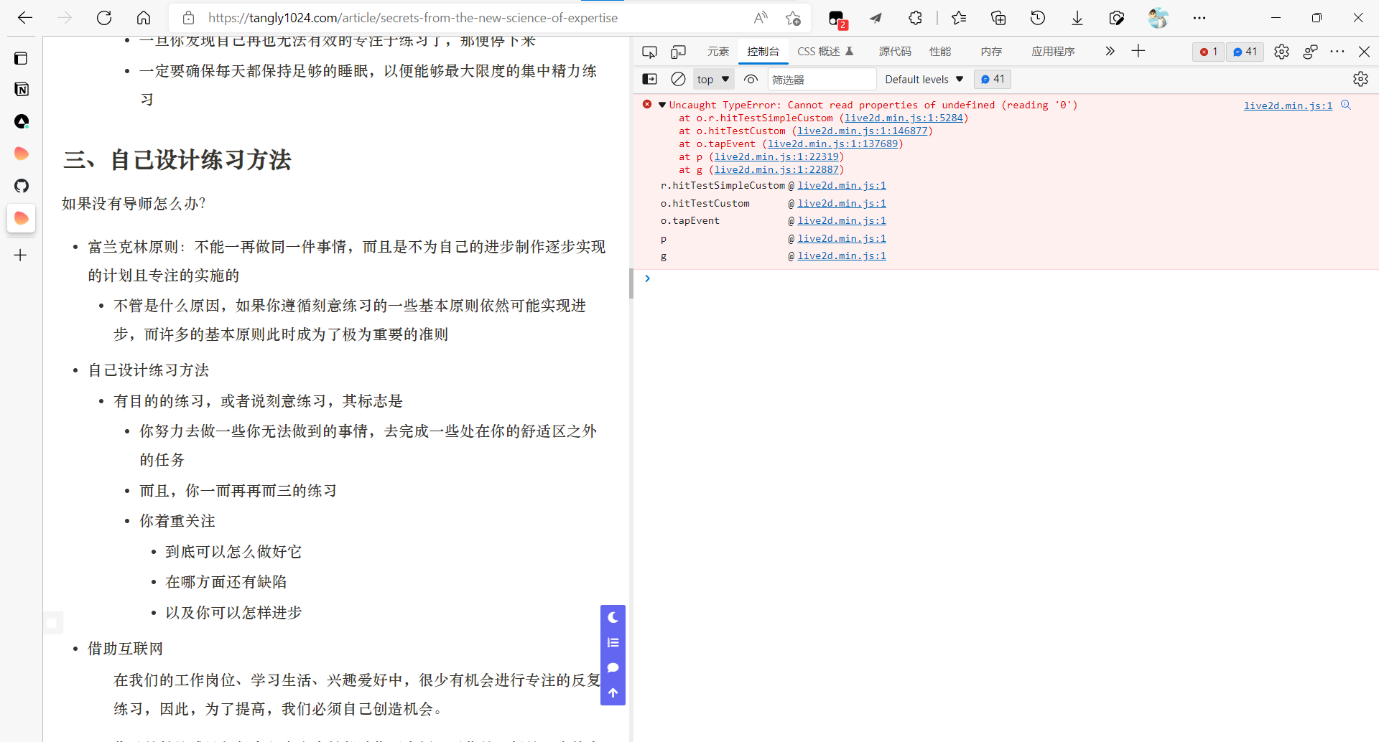This screenshot has width=1379, height=742.
Task: Focus the 筛选器 filter input
Action: coord(822,79)
